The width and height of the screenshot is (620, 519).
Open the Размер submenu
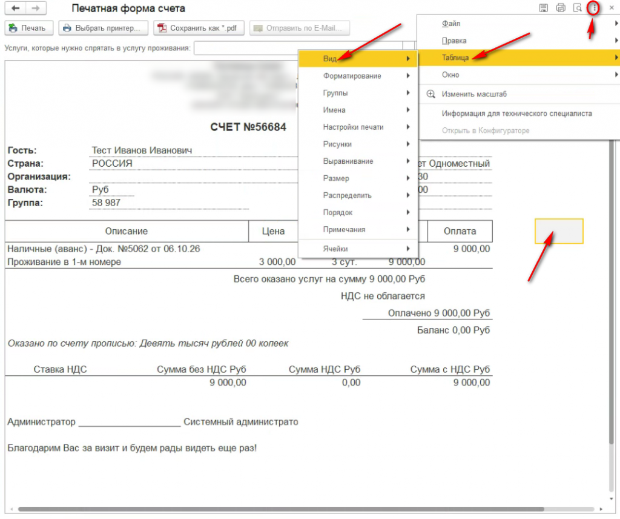pos(358,178)
